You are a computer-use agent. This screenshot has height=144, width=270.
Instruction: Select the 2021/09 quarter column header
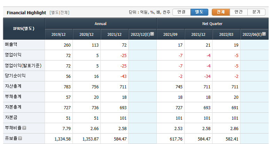[x=170, y=34]
